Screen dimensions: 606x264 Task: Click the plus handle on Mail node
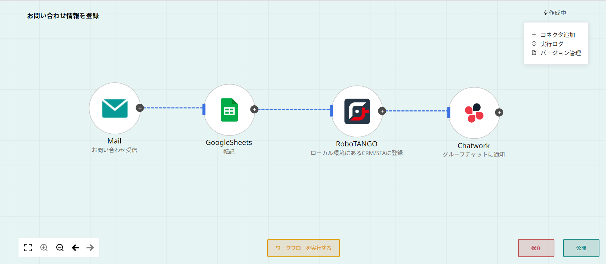140,108
